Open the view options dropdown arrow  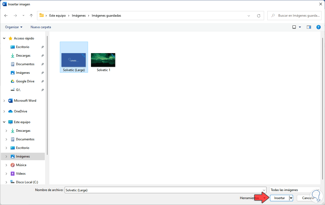300,27
